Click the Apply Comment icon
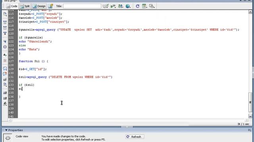The width and height of the screenshot is (254, 142). pos(5,69)
